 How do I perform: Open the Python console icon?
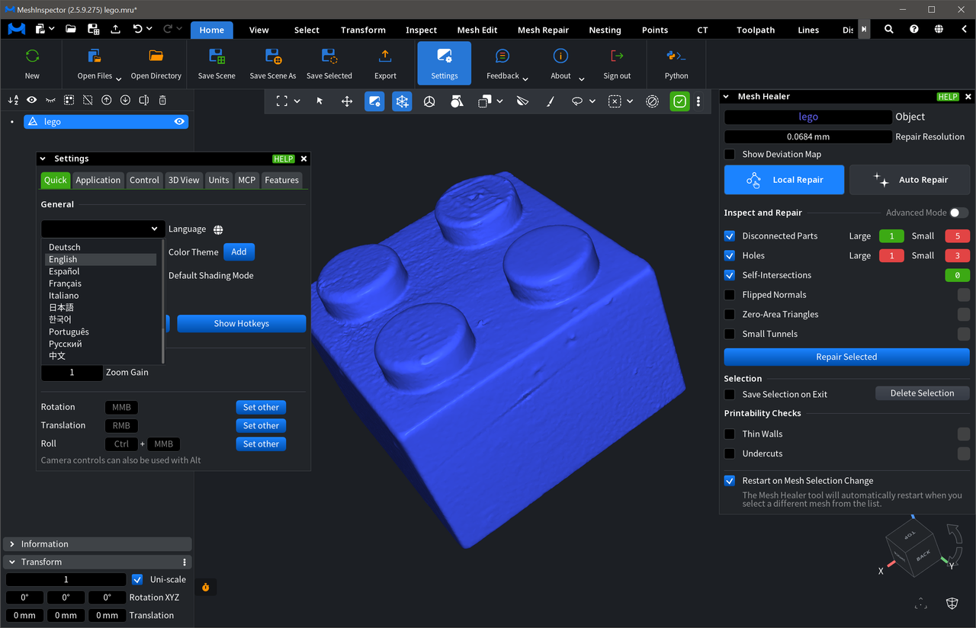pyautogui.click(x=676, y=56)
